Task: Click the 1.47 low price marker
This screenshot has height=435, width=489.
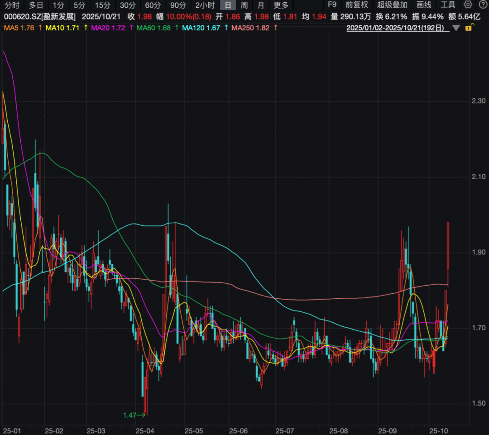Action: point(130,414)
